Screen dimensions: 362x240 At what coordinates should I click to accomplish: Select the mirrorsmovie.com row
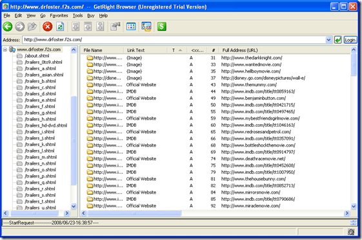[216, 192]
